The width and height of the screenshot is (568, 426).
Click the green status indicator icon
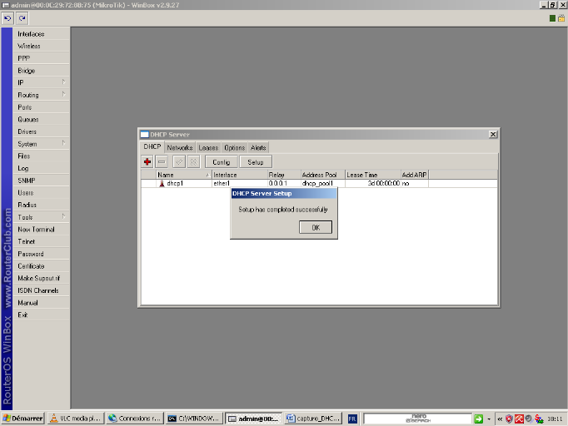552,18
